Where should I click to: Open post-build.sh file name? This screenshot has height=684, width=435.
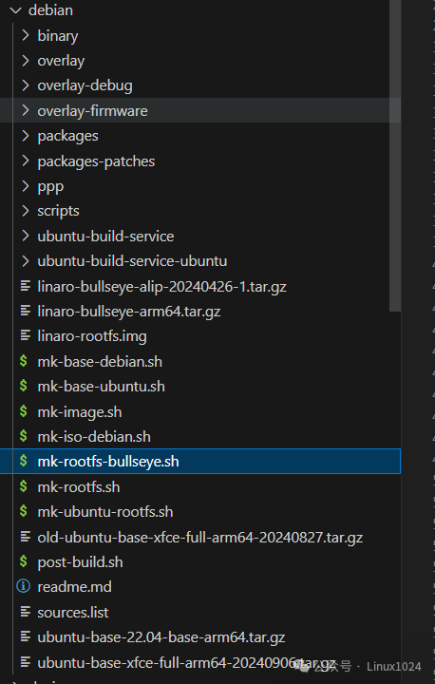click(81, 562)
